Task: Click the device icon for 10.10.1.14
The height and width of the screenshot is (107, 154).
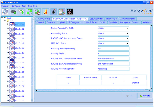Action: [x=12, y=38]
